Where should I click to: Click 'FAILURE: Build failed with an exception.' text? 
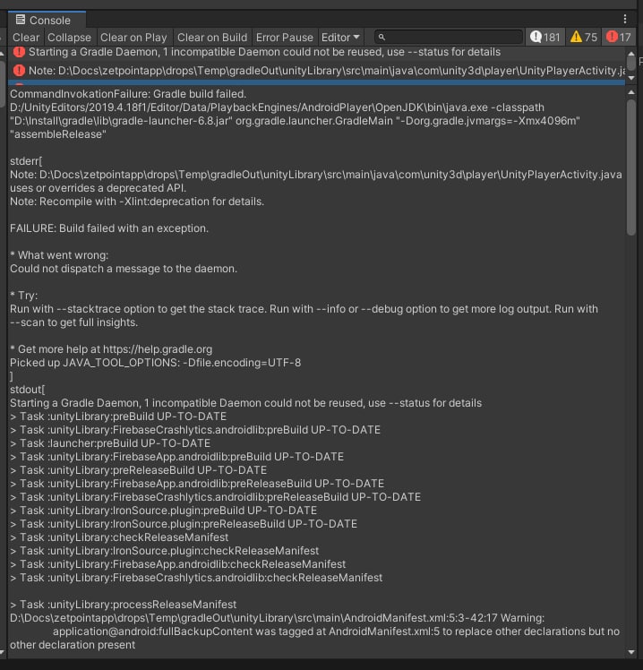(109, 228)
